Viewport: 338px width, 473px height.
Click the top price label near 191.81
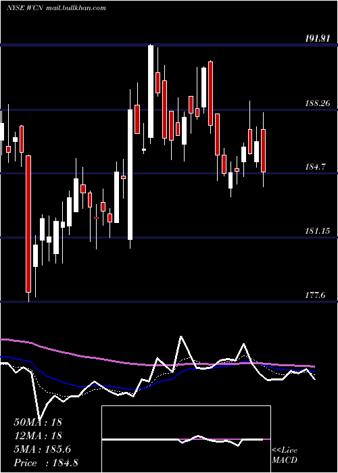317,39
